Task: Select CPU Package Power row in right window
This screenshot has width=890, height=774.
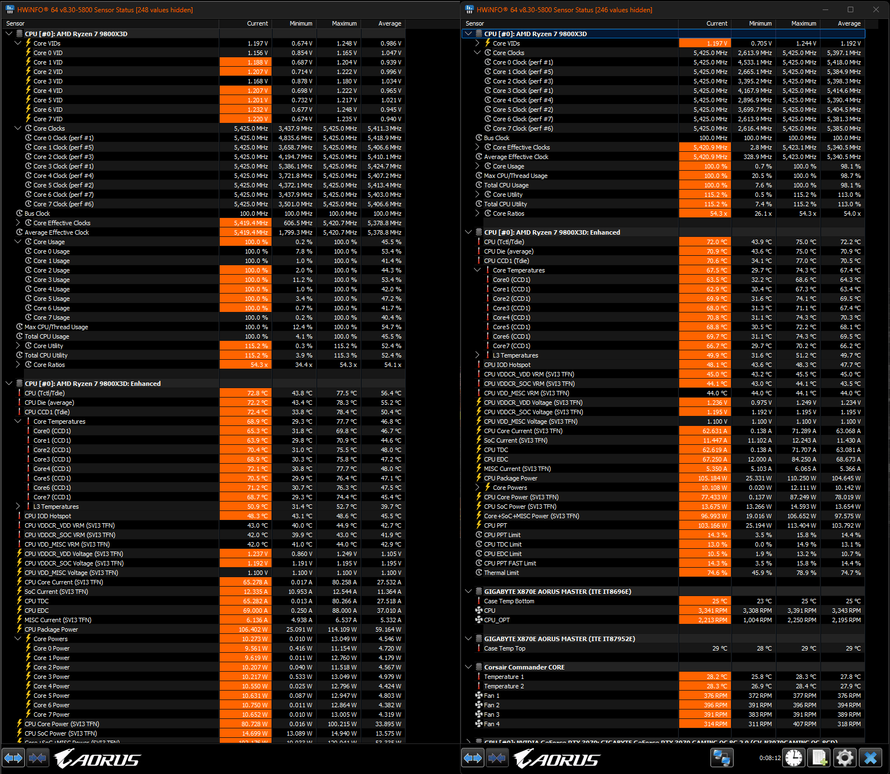Action: (x=664, y=478)
